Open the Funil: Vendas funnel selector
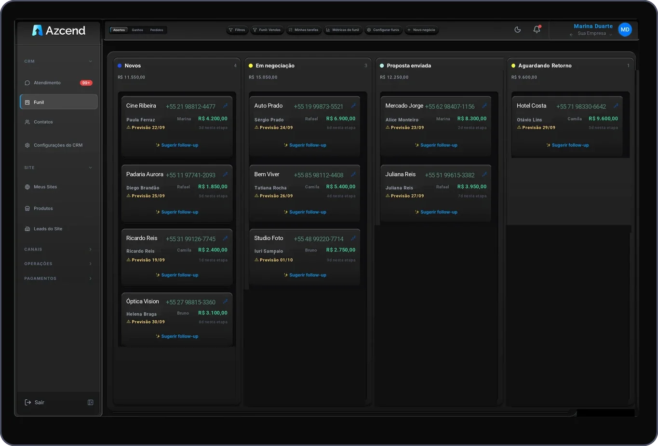The height and width of the screenshot is (446, 658). [267, 30]
